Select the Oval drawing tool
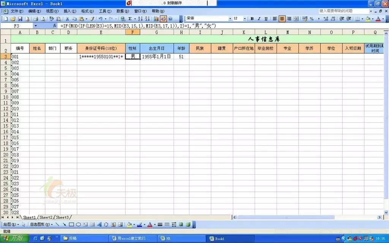Screen dimensions: 389x243 (78, 224)
